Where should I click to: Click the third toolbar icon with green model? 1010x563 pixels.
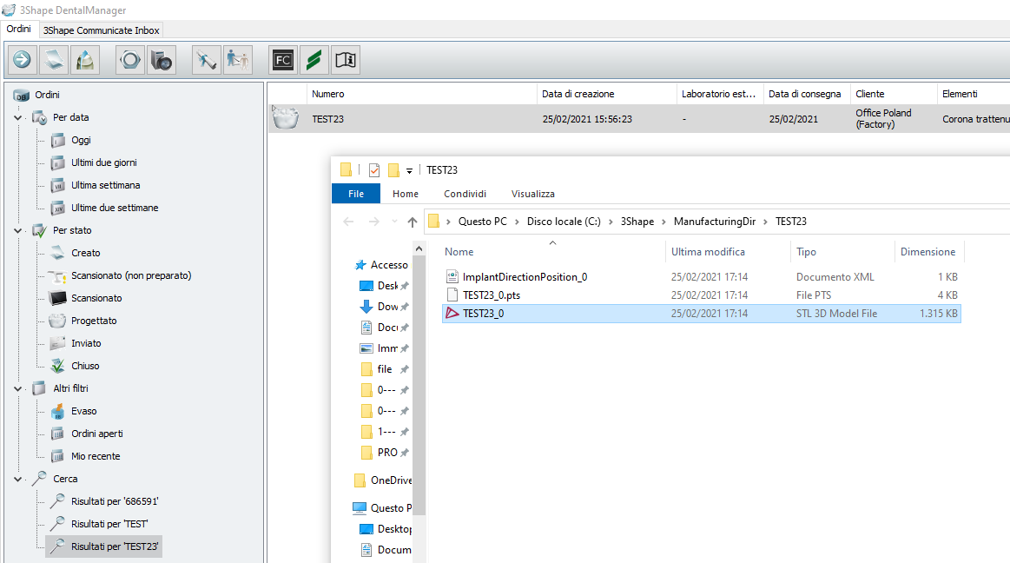85,60
